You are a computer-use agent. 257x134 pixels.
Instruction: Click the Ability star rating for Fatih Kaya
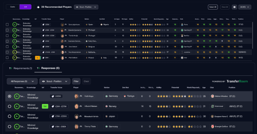(164, 96)
